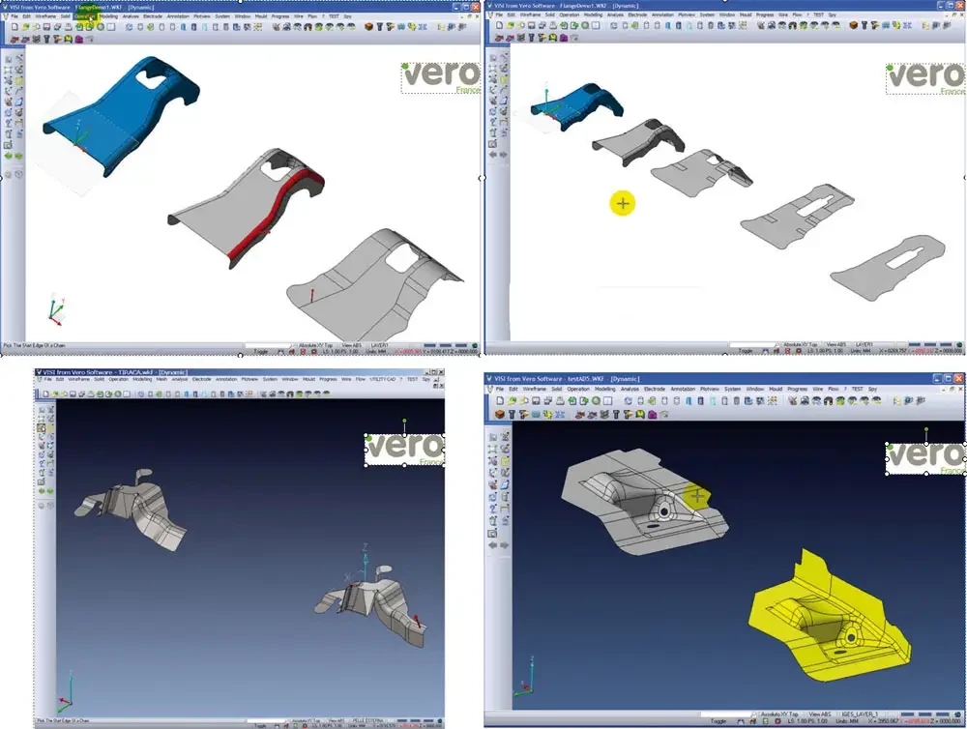Click "View ABS" in testAD5 status bar
The width and height of the screenshot is (967, 729).
[x=820, y=714]
